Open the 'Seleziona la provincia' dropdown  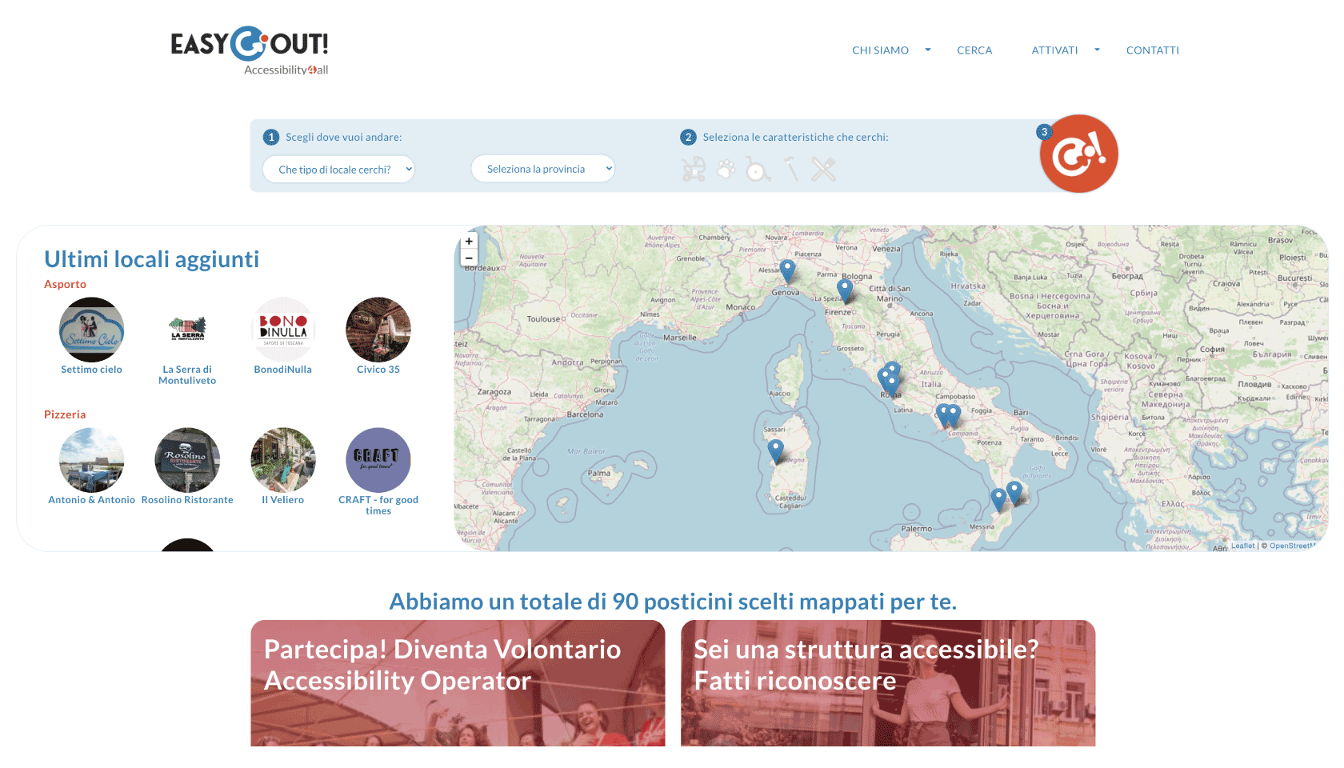543,169
